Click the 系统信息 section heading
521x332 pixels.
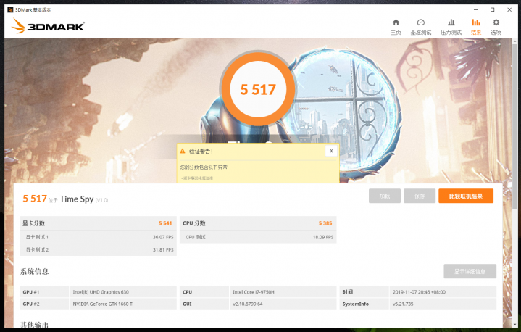pos(35,272)
